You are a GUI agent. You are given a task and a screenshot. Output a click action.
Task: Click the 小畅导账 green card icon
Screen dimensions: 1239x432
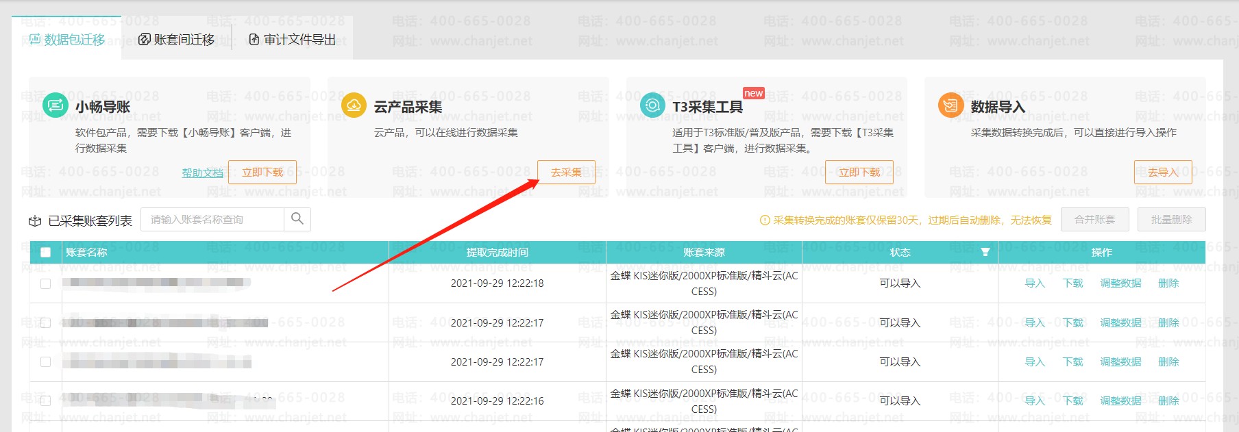tap(55, 105)
